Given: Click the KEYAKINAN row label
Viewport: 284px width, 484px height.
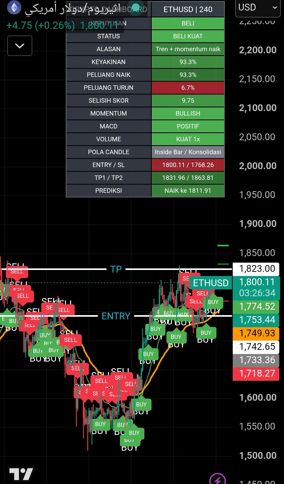Looking at the screenshot, I should click(109, 62).
